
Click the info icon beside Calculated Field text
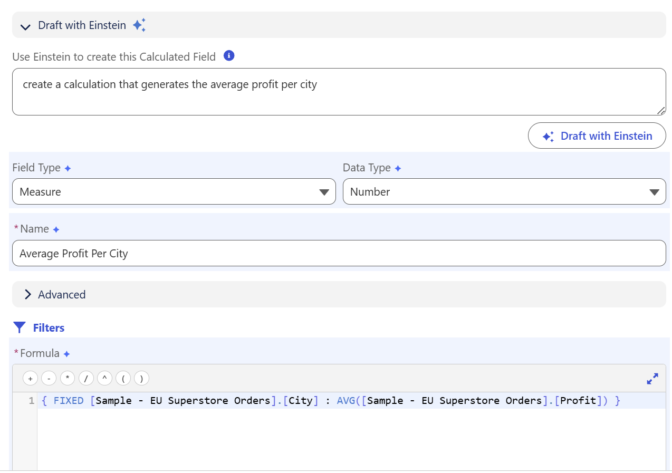point(229,56)
